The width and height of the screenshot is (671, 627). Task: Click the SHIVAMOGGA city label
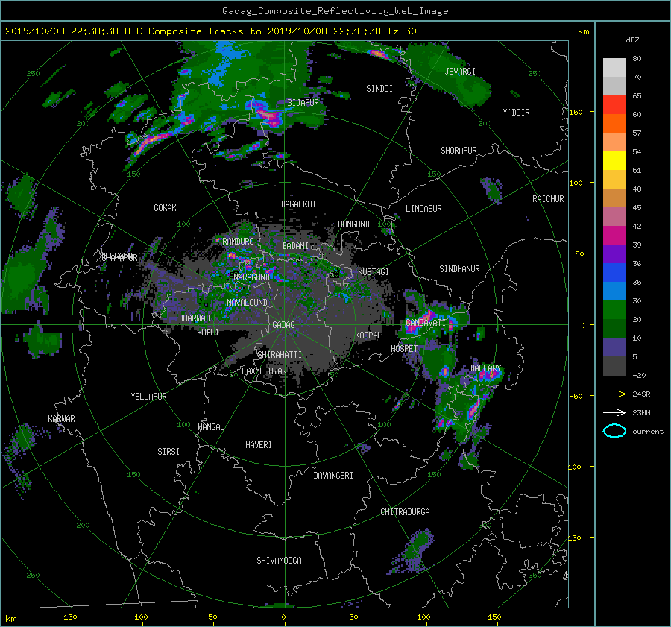pos(279,561)
